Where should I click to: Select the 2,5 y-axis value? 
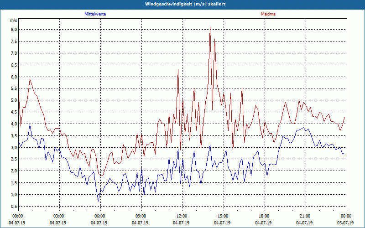click(14, 159)
